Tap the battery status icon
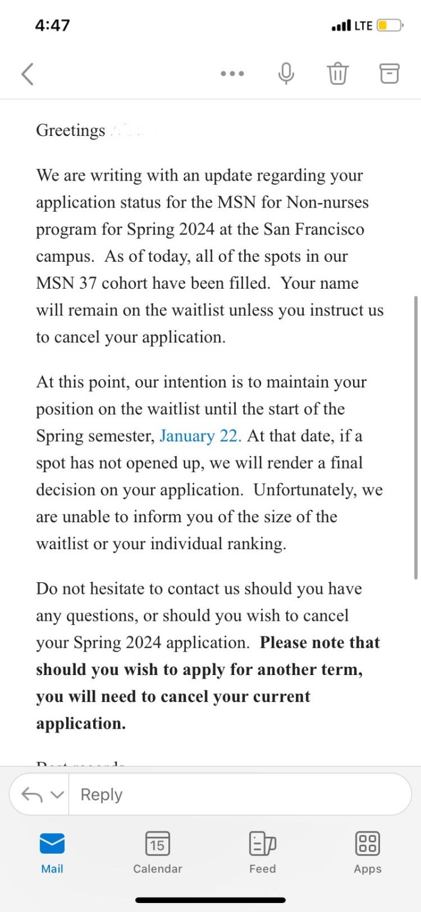 click(x=389, y=26)
